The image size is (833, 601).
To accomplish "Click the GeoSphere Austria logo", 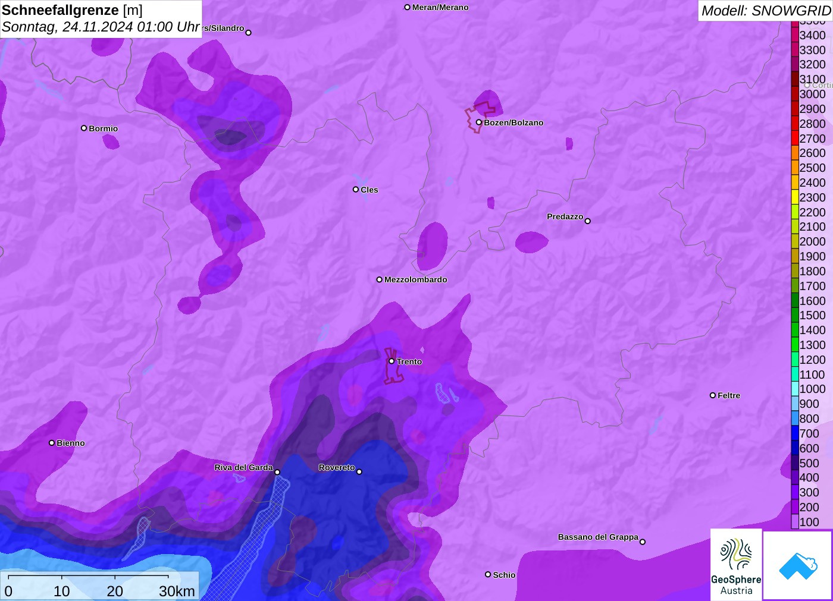I will [x=736, y=564].
